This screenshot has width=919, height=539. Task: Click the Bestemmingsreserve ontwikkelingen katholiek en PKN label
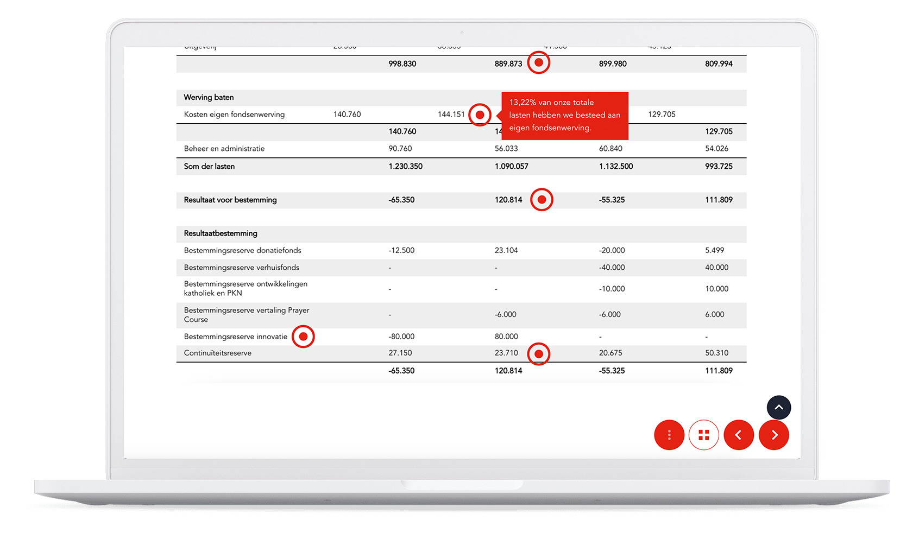tap(246, 289)
